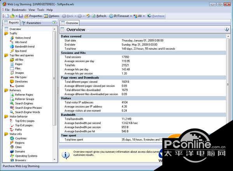Screen dimensions: 233x171
Task: Open the Queries report
Action: 19,86
